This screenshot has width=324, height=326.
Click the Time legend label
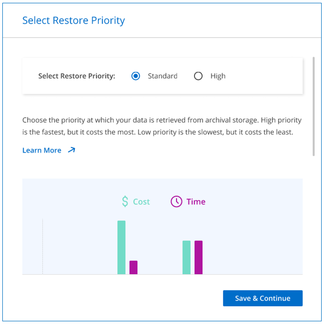[x=196, y=202]
